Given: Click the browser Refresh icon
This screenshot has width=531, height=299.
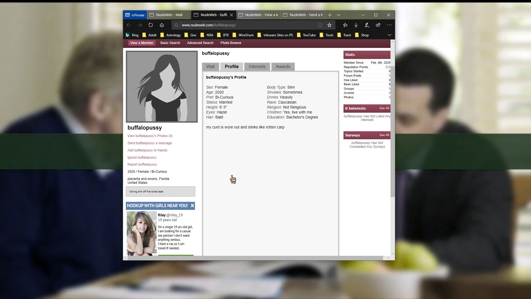Looking at the screenshot, I should (151, 25).
